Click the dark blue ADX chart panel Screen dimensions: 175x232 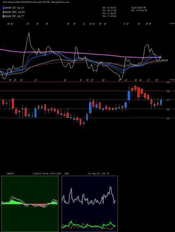pyautogui.click(x=90, y=204)
